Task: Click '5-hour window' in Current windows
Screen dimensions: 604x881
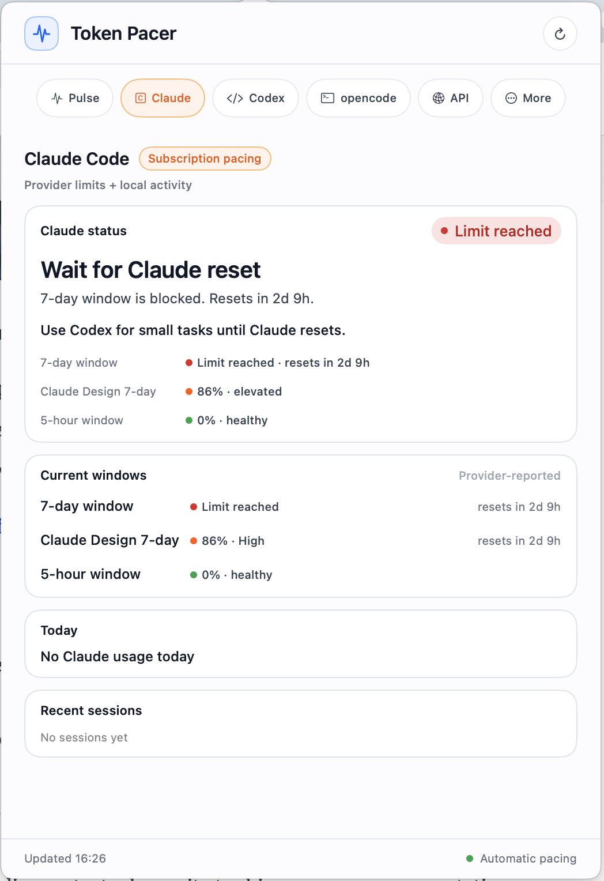Action: point(90,574)
